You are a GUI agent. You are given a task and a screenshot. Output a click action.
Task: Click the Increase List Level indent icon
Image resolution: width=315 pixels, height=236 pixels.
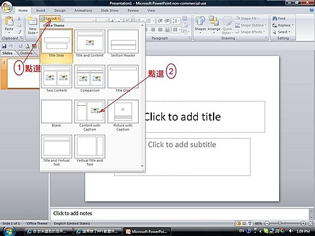tap(167, 21)
